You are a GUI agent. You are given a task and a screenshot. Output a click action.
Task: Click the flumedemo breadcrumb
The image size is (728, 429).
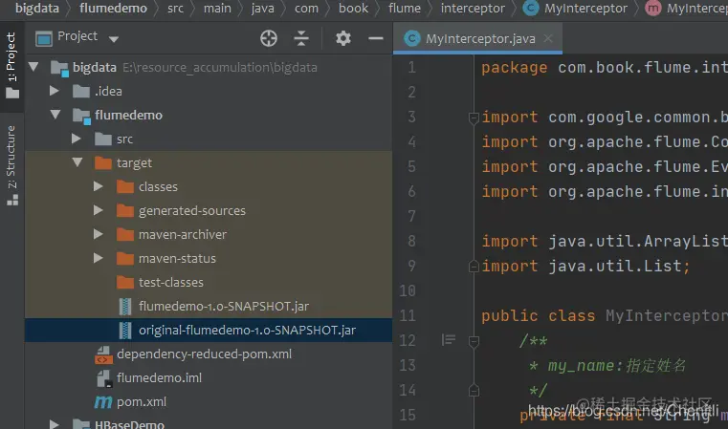[113, 9]
